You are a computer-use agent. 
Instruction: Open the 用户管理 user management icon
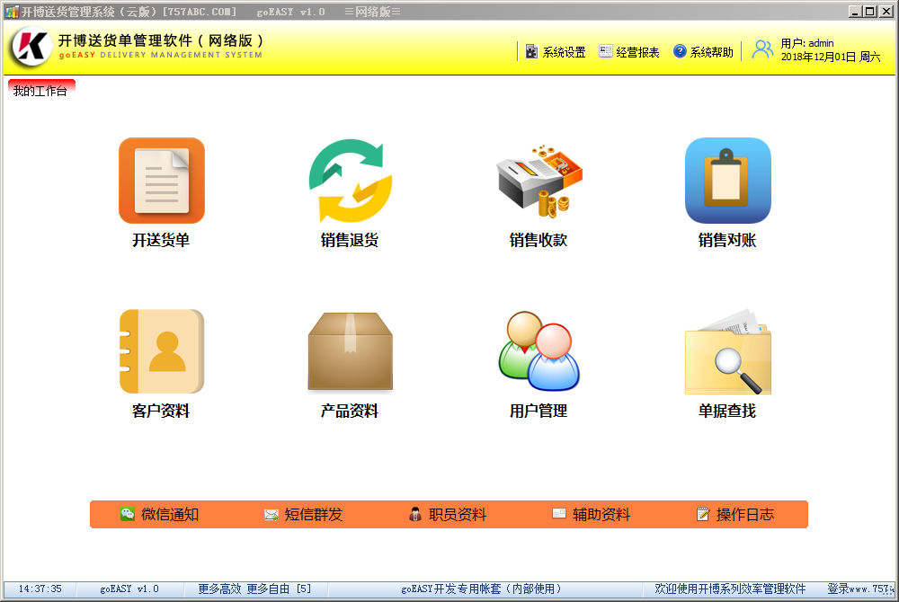539,351
